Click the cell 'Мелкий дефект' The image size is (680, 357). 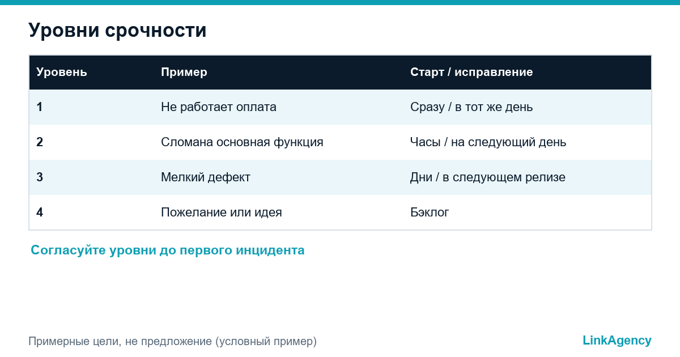(x=206, y=177)
